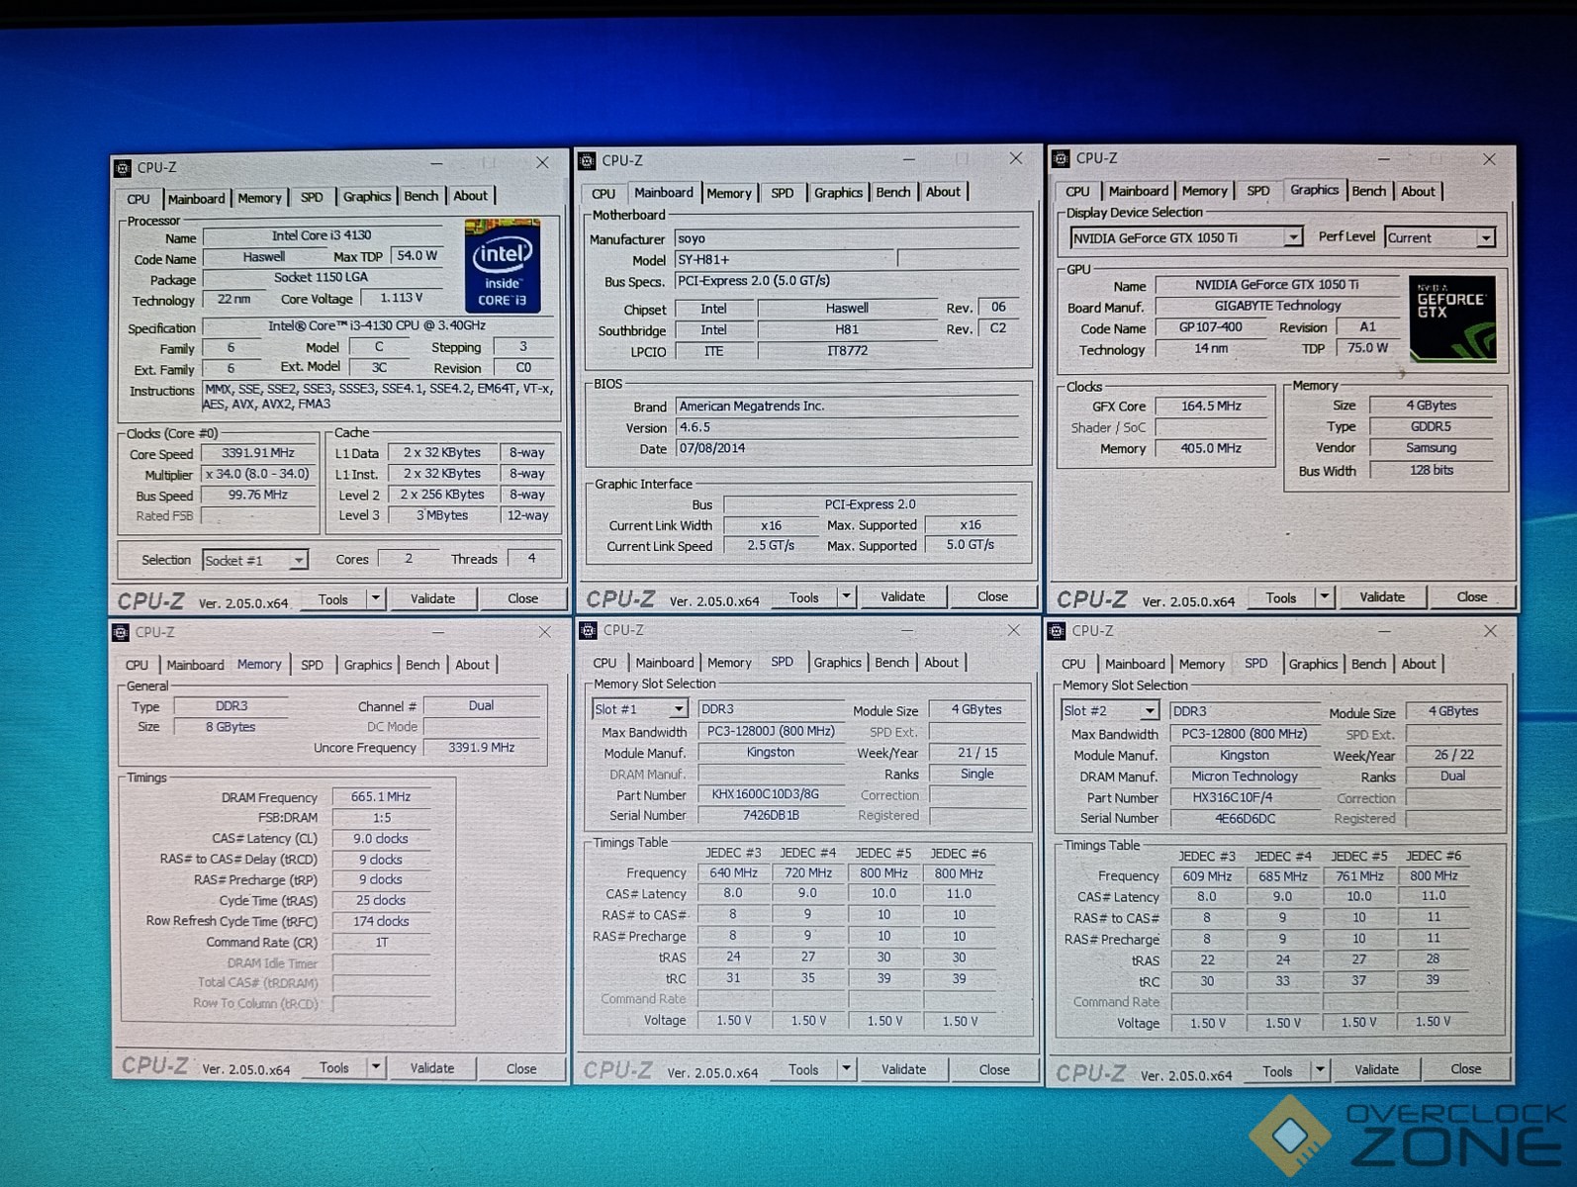Click CPU-Z title icon in Graphics window
The height and width of the screenshot is (1187, 1577).
point(1062,158)
